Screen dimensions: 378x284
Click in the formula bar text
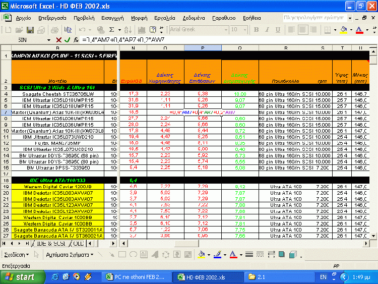click(x=123, y=40)
